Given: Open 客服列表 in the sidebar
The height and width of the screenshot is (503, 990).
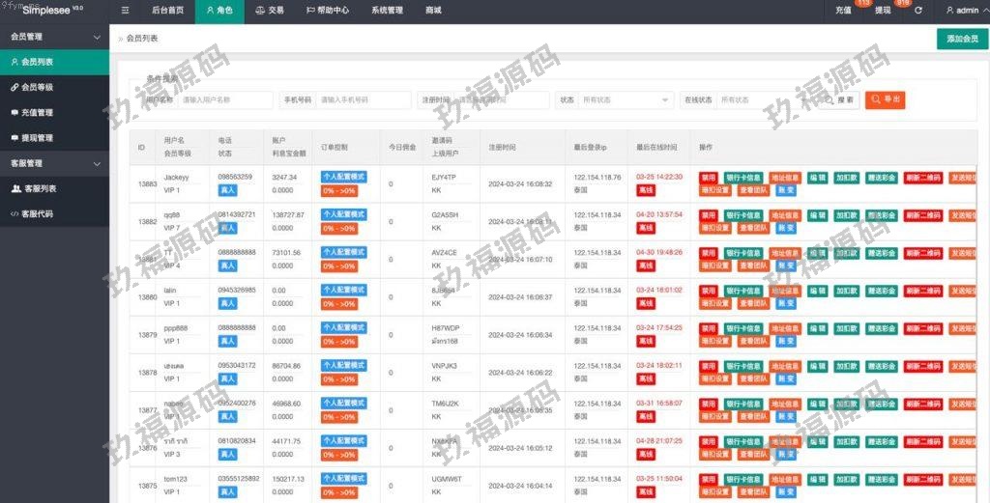Looking at the screenshot, I should (x=39, y=188).
